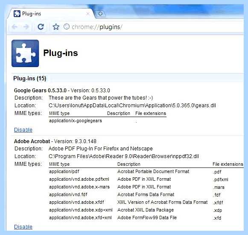Viewport: 248px width, 235px height.
Task: Open a new tab with plus button
Action: [100, 14]
